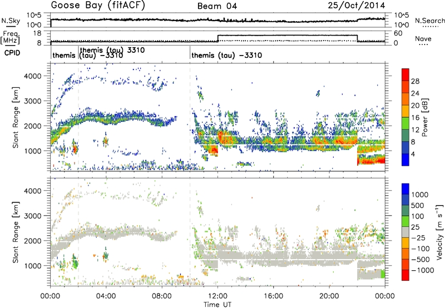
Task: Click the '2000' tick of the power panel
Action: click(x=34, y=126)
